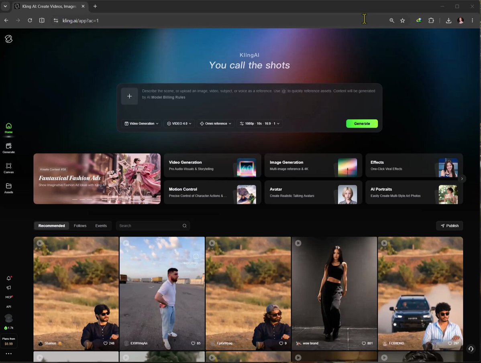
Task: Open the Chrome profile avatar
Action: pos(461,20)
